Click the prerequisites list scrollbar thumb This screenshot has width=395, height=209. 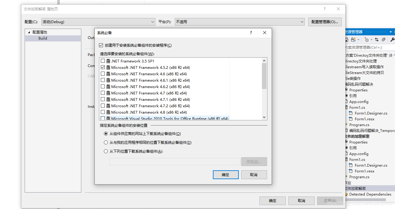pos(264,76)
